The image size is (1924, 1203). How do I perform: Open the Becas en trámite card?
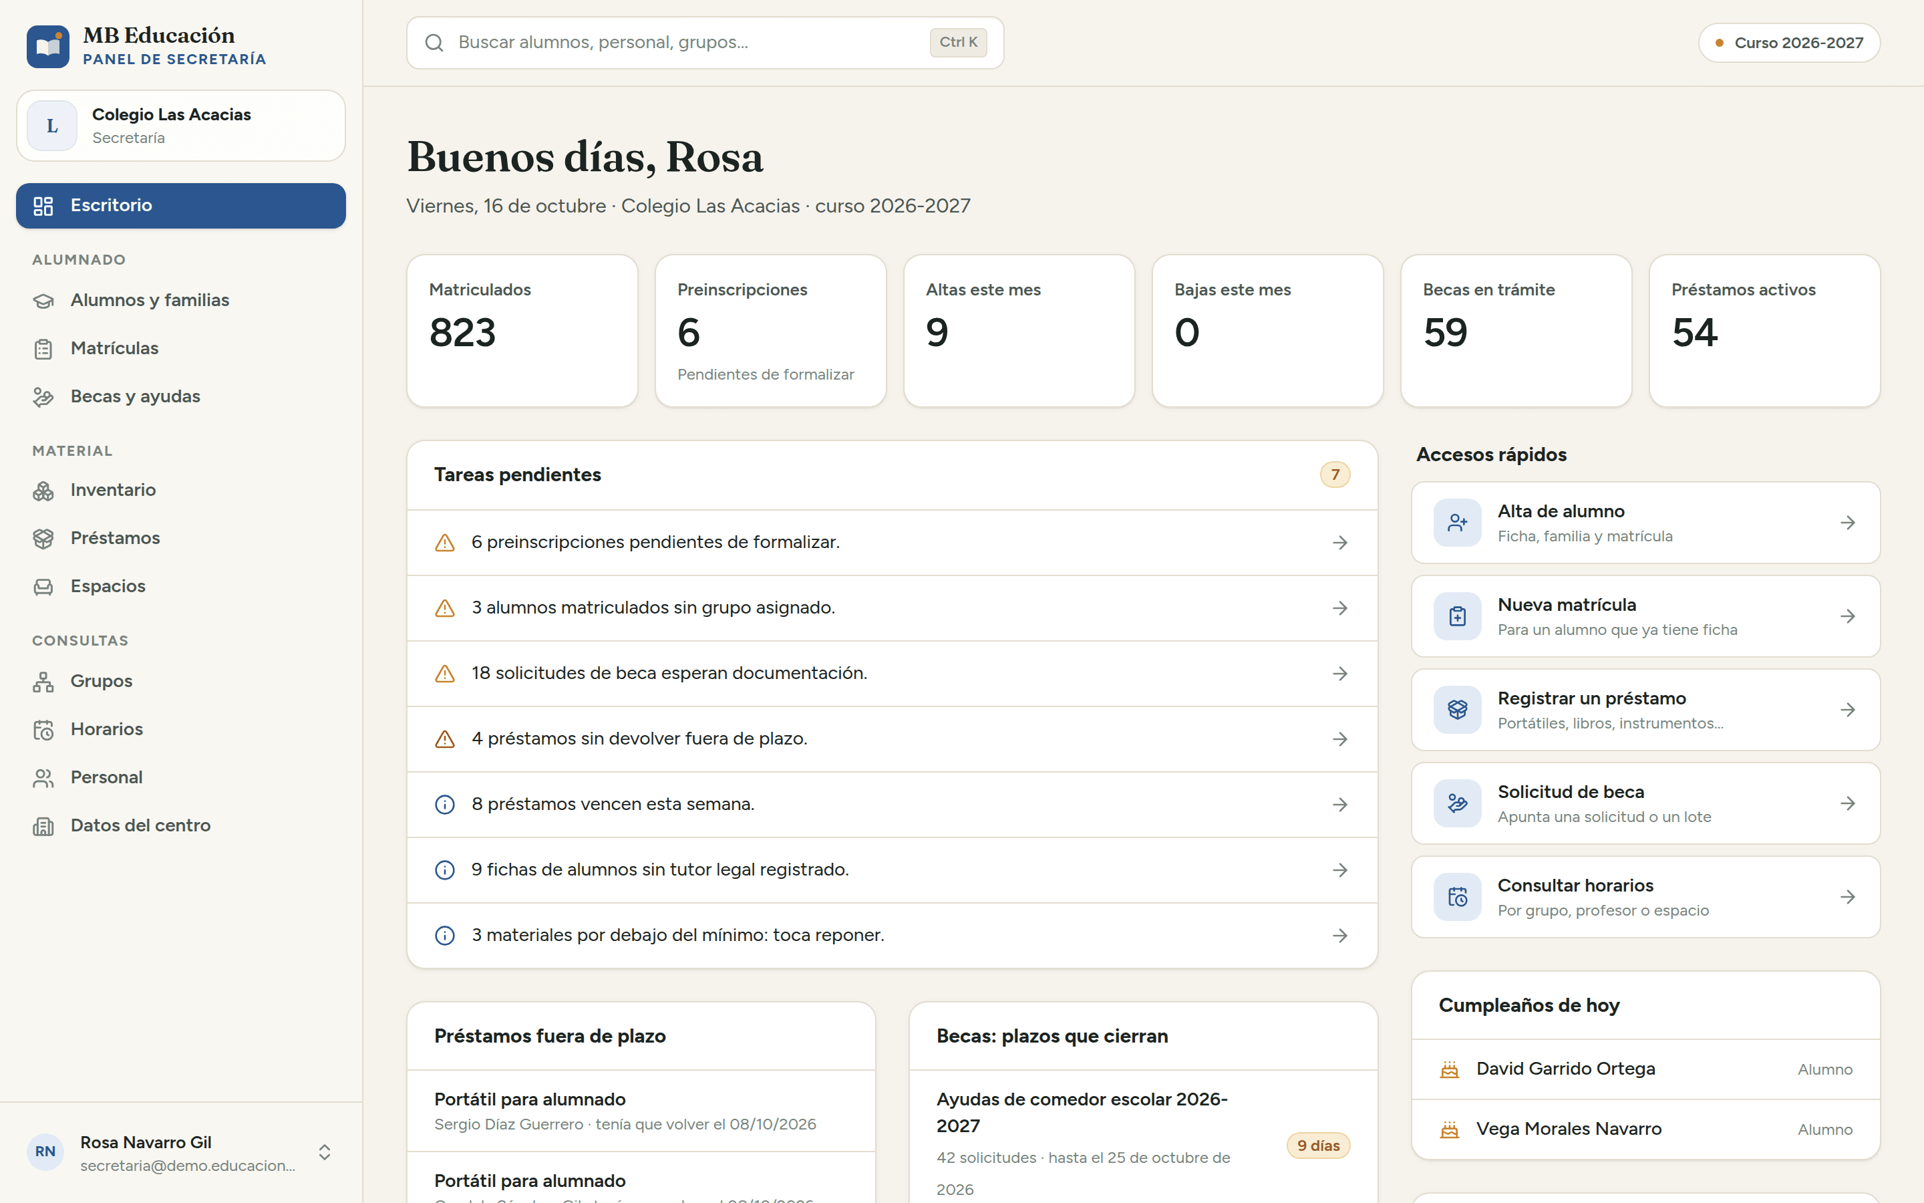pyautogui.click(x=1516, y=331)
